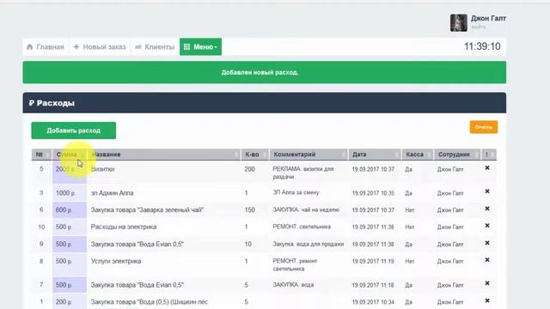Sort the table by Название column header
Viewport: 550px width, 309px height.
click(164, 154)
